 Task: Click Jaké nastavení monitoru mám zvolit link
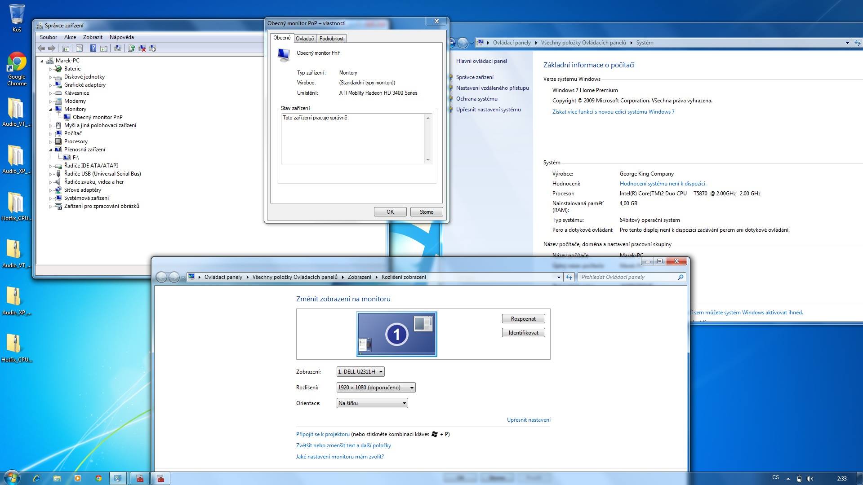coord(340,457)
